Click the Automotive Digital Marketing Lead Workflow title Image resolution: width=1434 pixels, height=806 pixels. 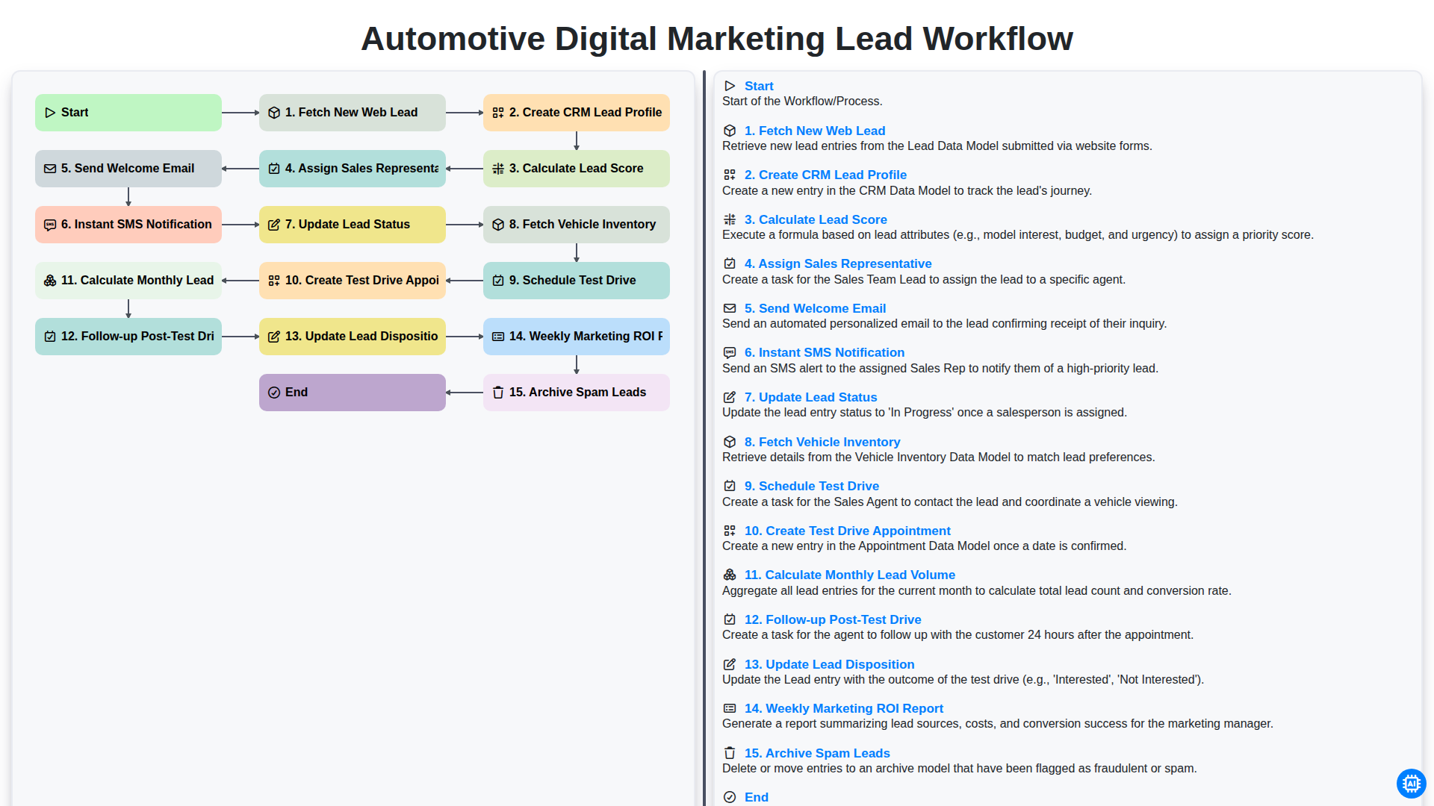[x=717, y=39]
